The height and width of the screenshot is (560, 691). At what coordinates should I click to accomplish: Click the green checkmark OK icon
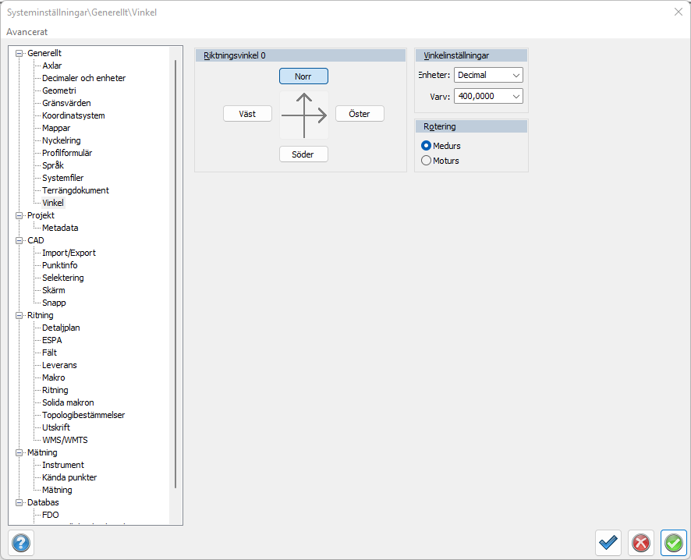[674, 543]
